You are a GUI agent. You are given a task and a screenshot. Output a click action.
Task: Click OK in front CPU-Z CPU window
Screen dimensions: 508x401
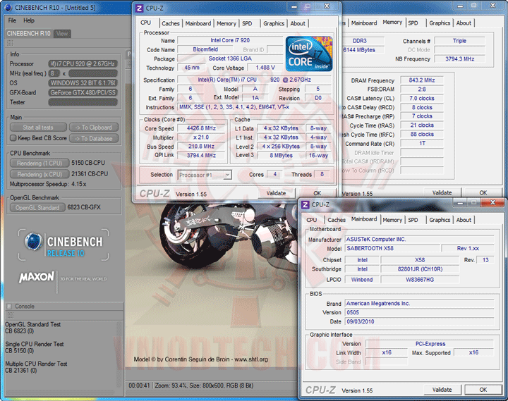317,193
